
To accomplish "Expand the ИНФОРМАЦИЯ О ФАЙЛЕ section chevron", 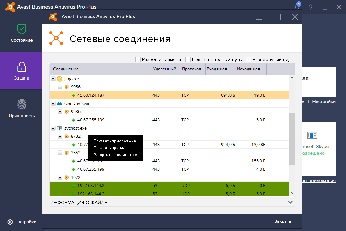I will [291, 202].
